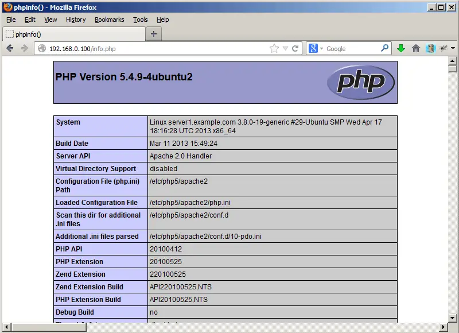Viewport: 459px width, 333px height.
Task: Click the 'PHP Version 5.4.9-4ubuntu2' heading
Action: [x=124, y=77]
